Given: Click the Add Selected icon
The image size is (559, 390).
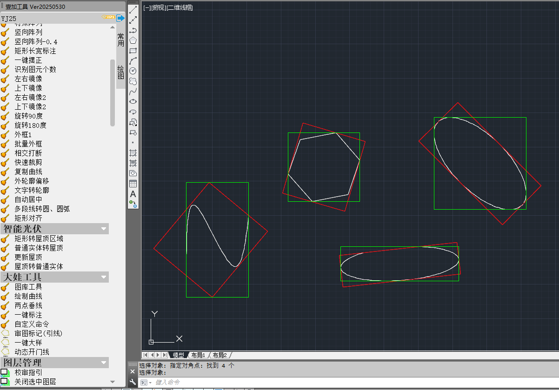Looking at the screenshot, I should 133,203.
